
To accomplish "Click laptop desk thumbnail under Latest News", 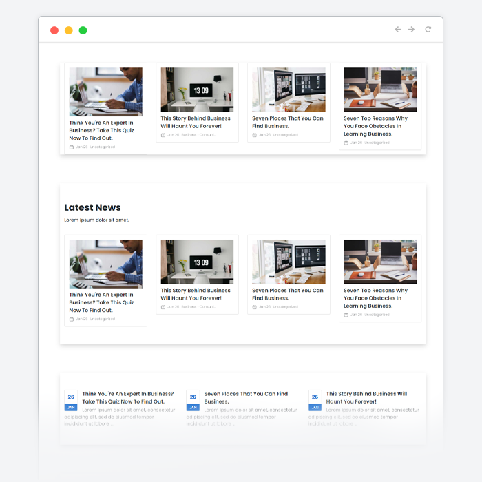I will coord(380,262).
